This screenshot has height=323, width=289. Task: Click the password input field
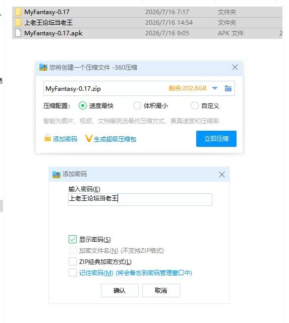(x=140, y=199)
